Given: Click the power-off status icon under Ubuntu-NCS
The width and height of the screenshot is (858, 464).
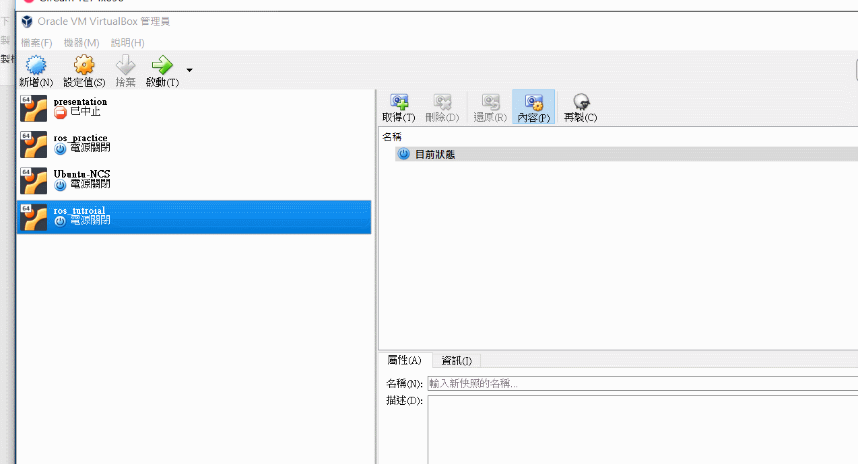Looking at the screenshot, I should [x=60, y=185].
